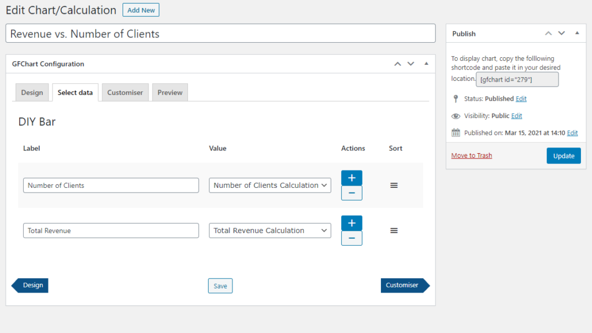Viewport: 592px width, 333px height.
Task: Switch to the Customiser tab
Action: 125,92
